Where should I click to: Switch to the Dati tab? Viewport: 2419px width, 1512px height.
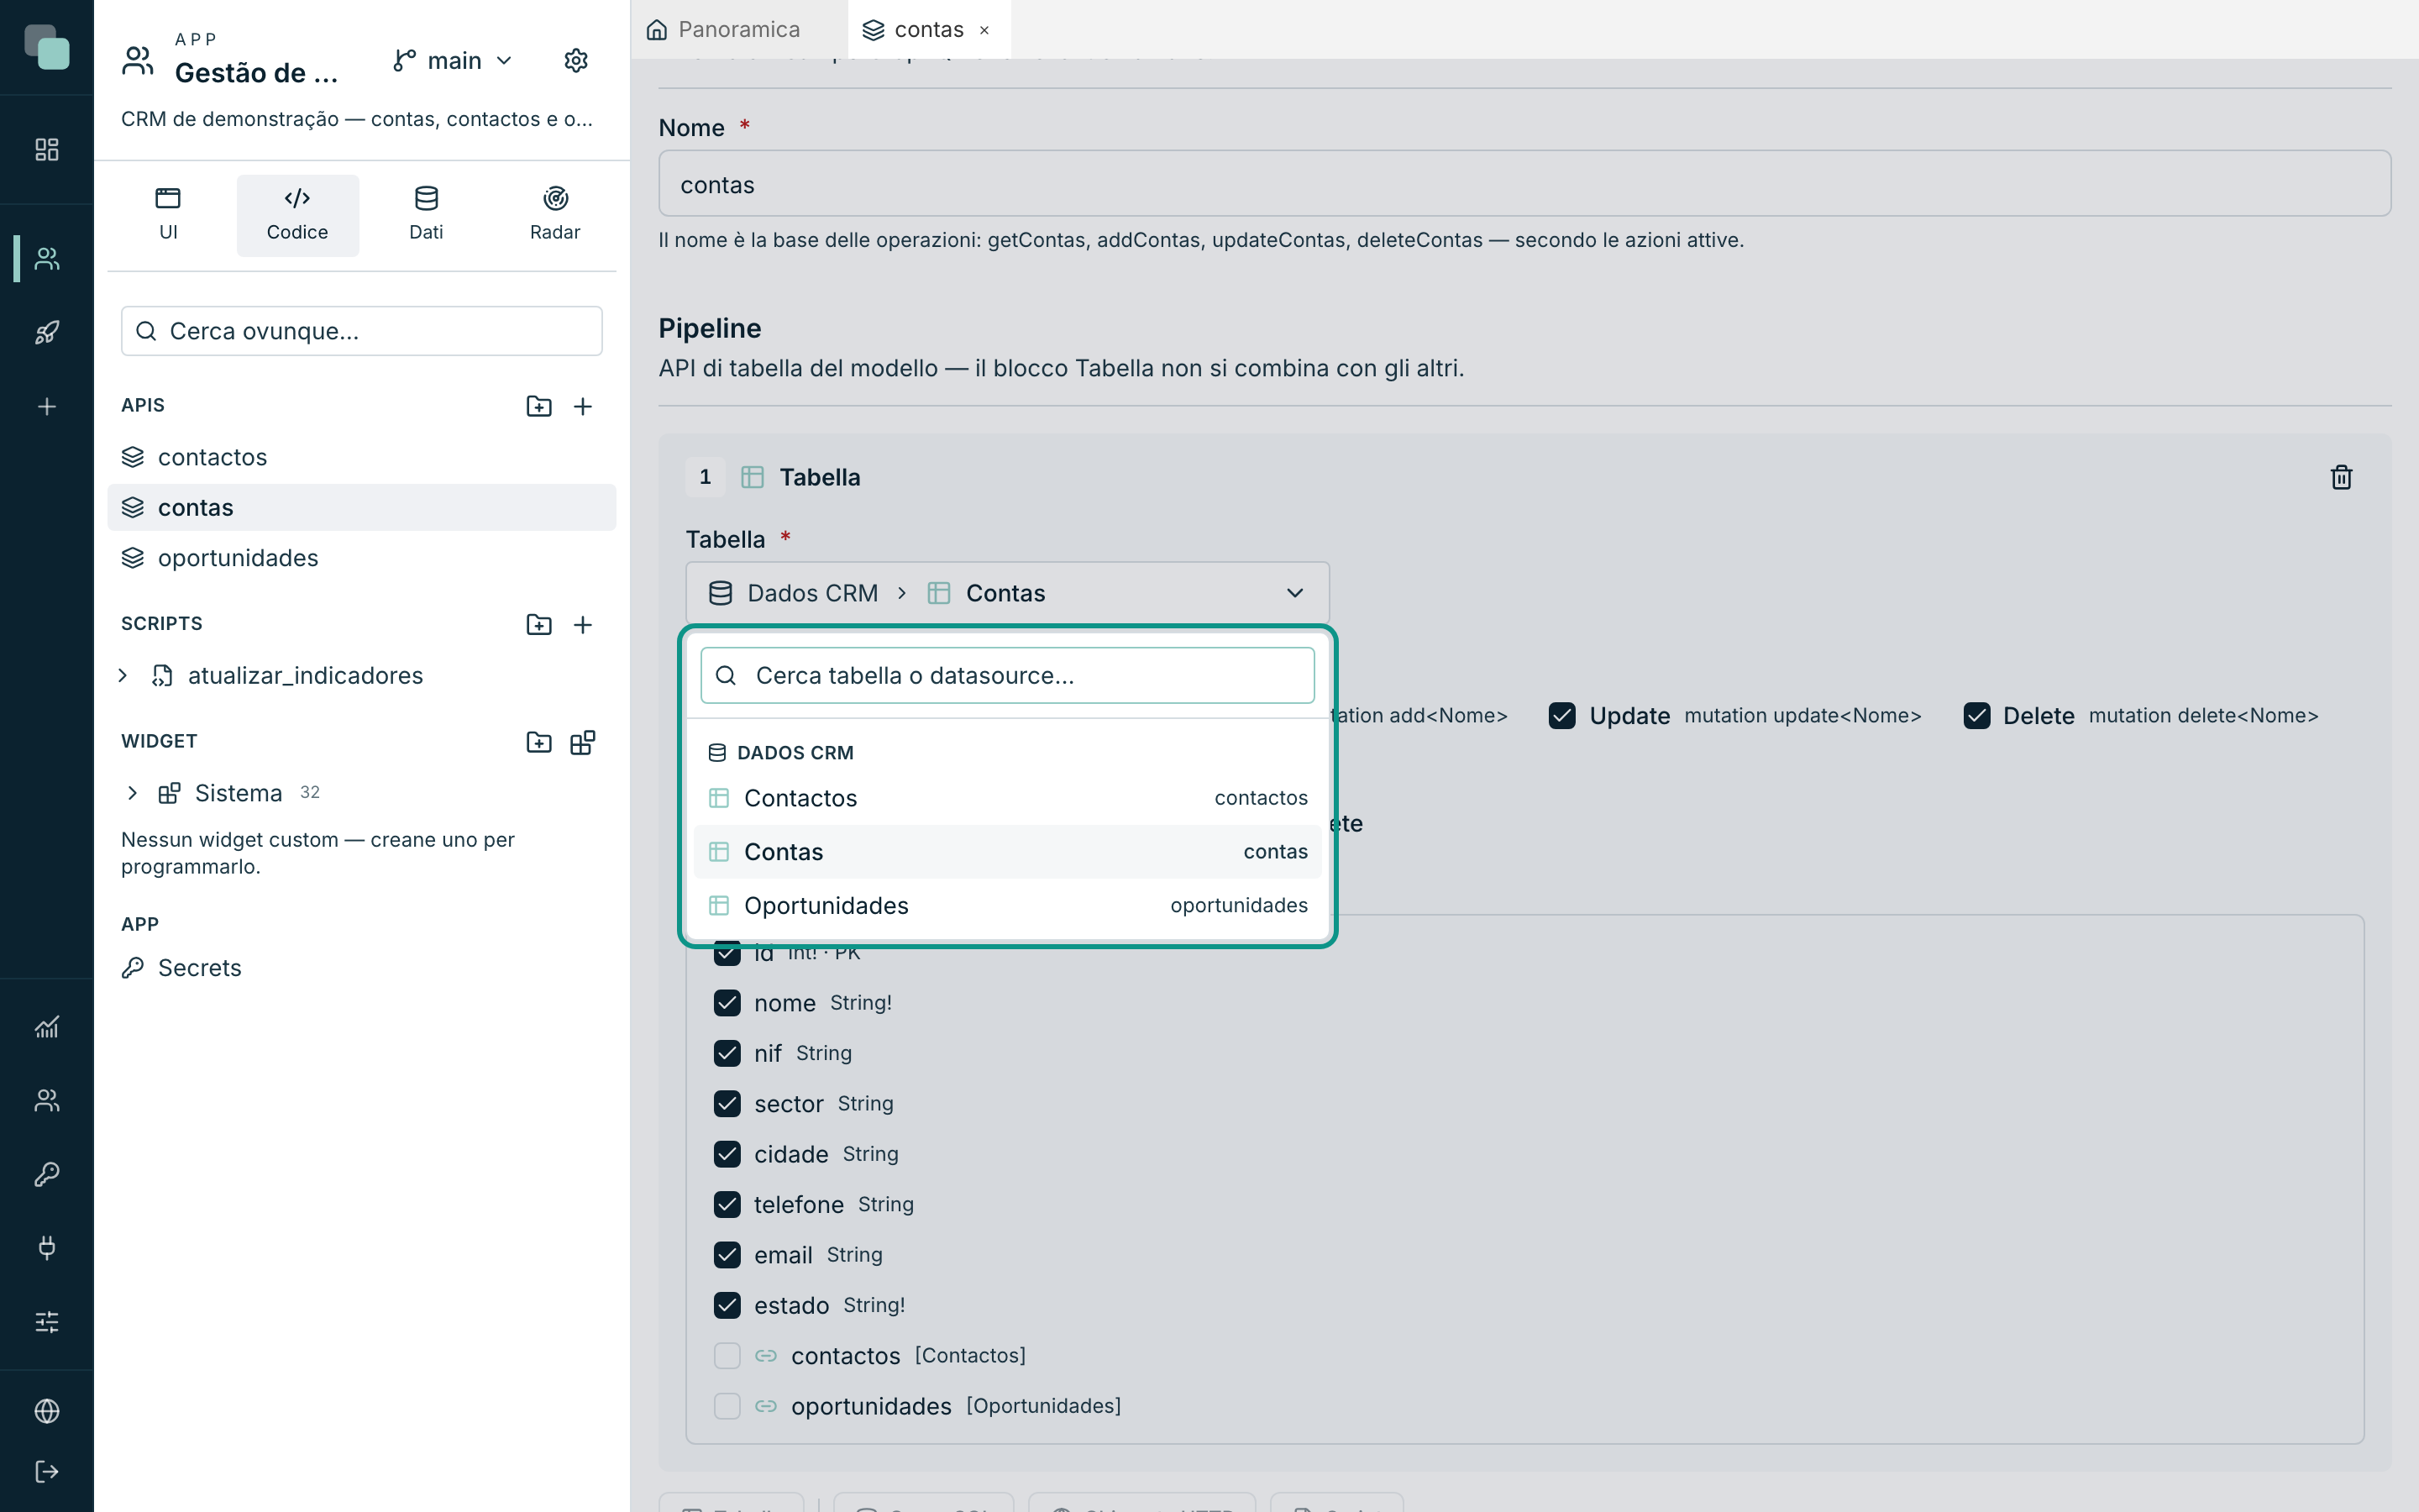(426, 214)
